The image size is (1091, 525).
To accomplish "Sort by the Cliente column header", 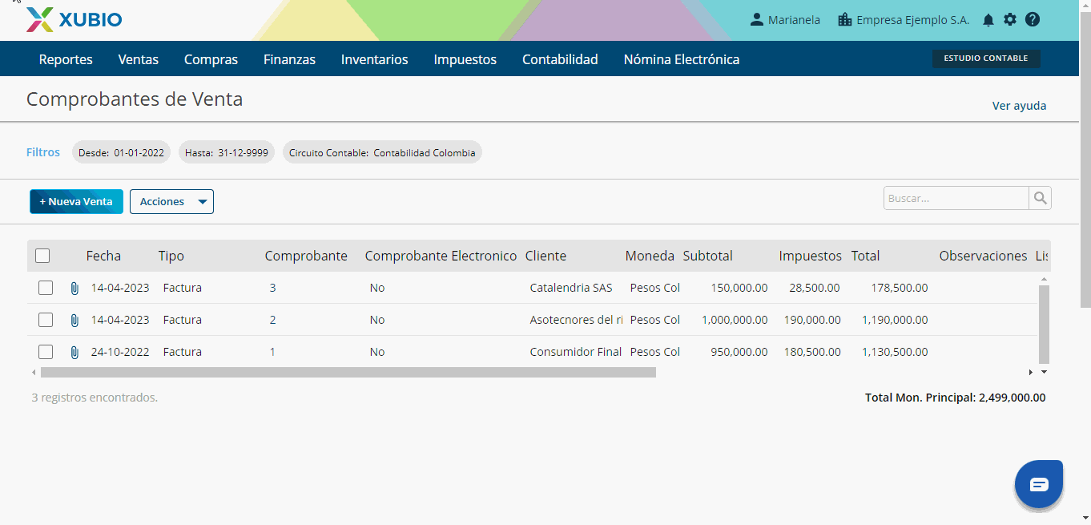I will coord(545,256).
